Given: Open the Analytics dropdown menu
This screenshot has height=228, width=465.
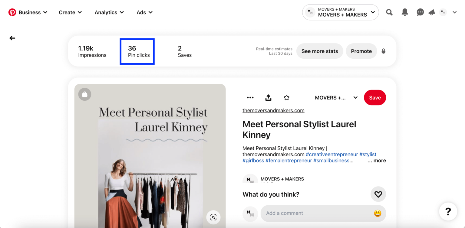Looking at the screenshot, I should [x=109, y=12].
